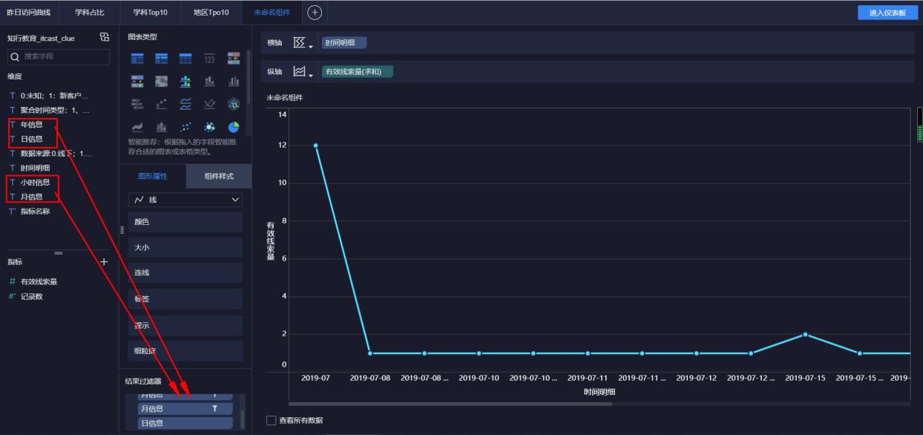Select the grouped table chart type icon
The image size is (923, 435).
point(137,59)
